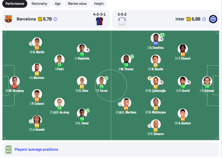Click the yellow card icon on H. Çalhanoğlu

point(150,78)
